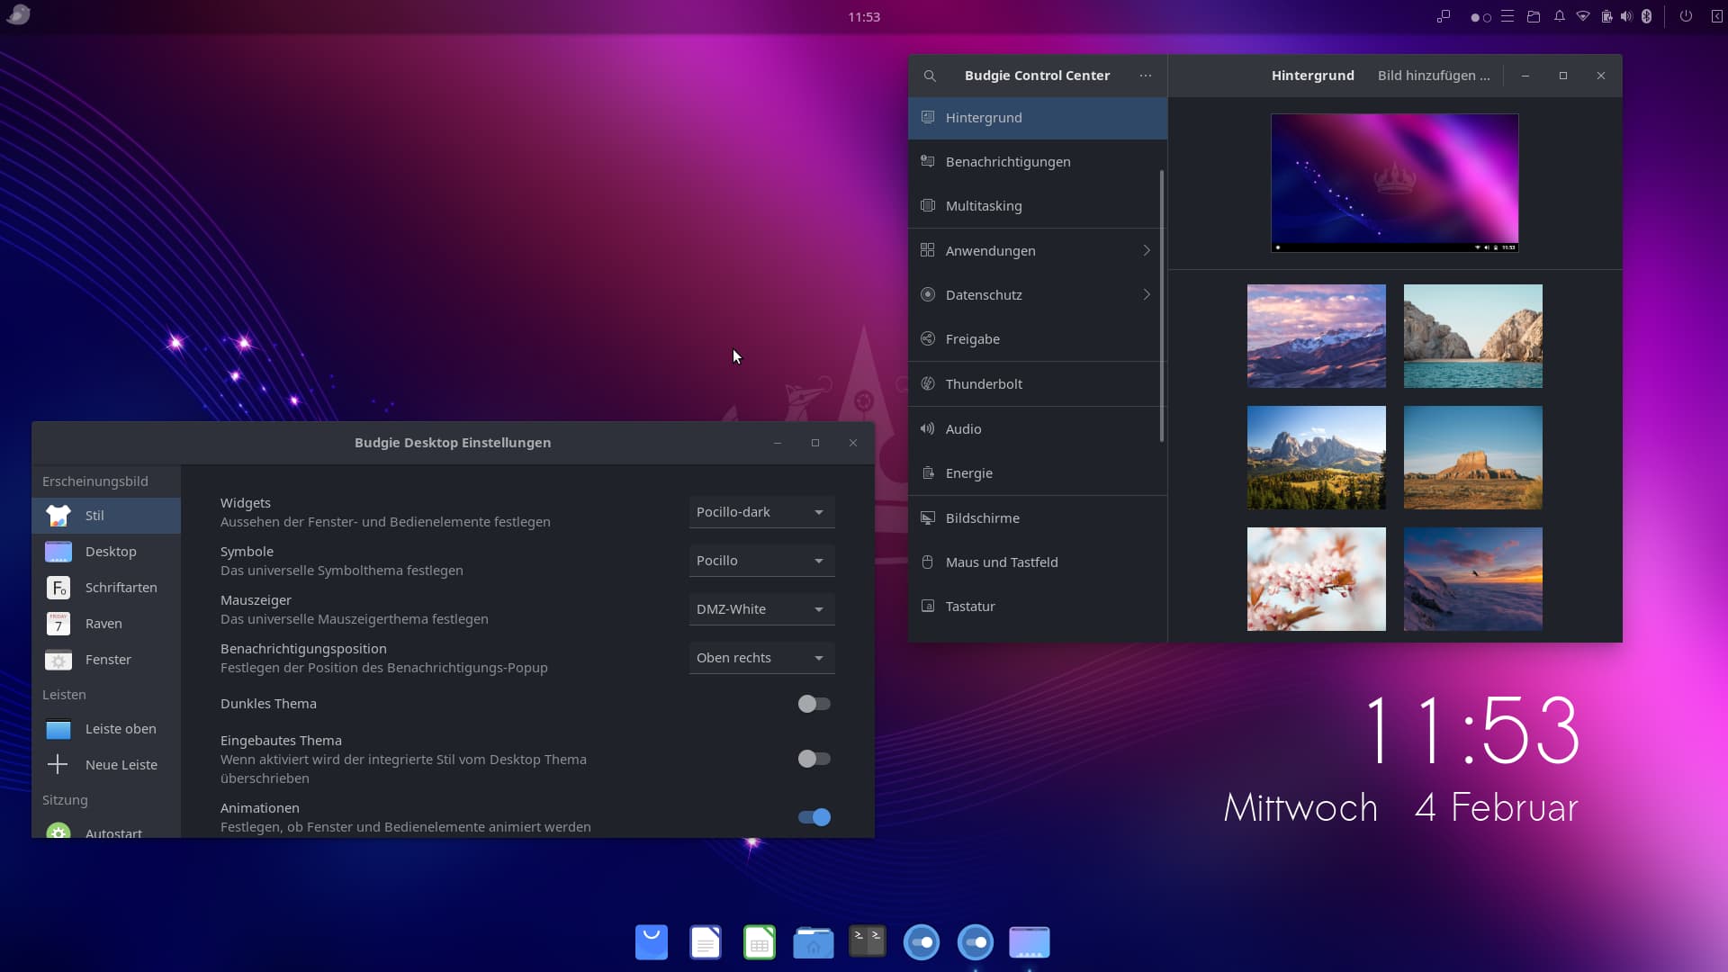Click the spreadsheet app icon in dock
This screenshot has width=1728, height=972.
760,942
